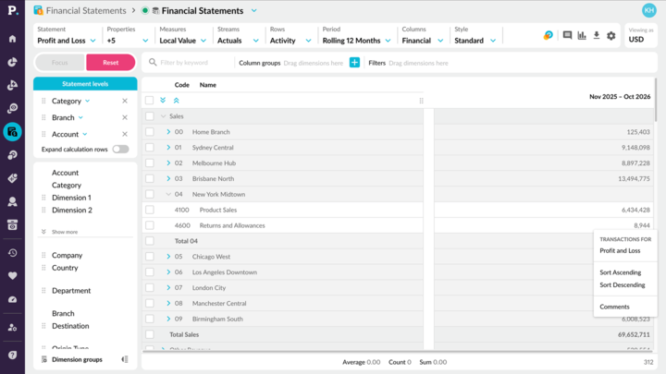Check the Sales row checkbox
Image resolution: width=666 pixels, height=374 pixels.
click(x=150, y=116)
